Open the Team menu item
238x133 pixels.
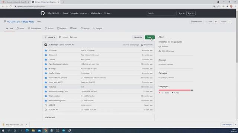point(65,13)
